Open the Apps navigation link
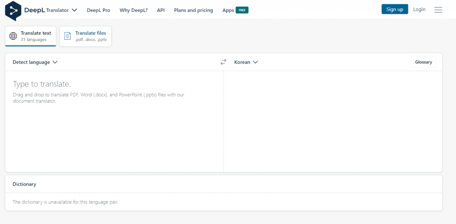456x224 pixels. [228, 10]
